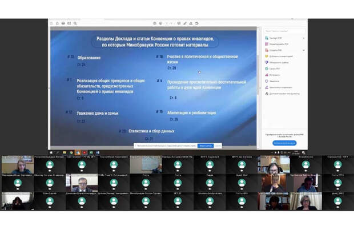
Task: Click the rotate arrow icon in the toolbar
Action: pyautogui.click(x=197, y=23)
